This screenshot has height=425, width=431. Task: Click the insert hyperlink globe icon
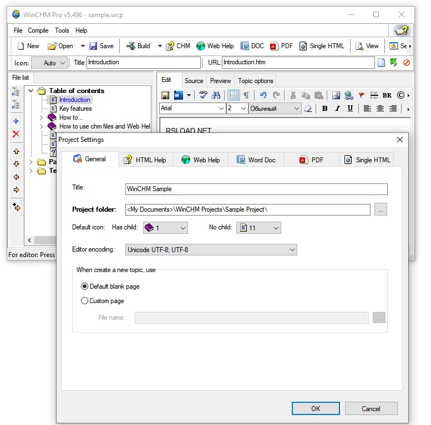pos(348,95)
